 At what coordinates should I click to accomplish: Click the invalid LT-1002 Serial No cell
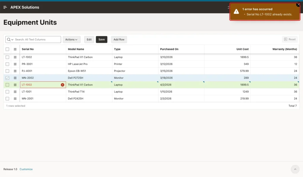coord(43,85)
